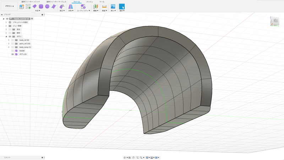Open the デザイン workspace dropdown
284x160 pixels.
[x=10, y=6]
